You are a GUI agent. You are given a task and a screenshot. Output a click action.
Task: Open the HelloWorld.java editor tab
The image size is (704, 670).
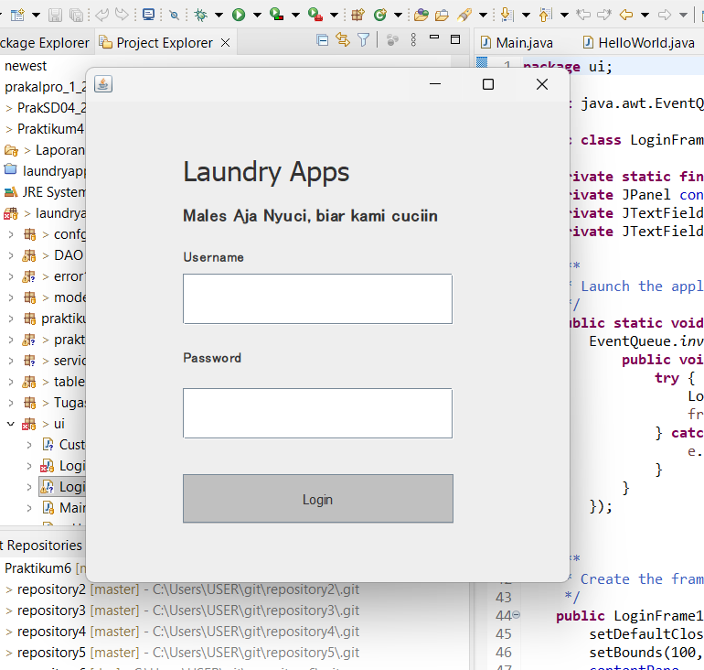(x=645, y=43)
